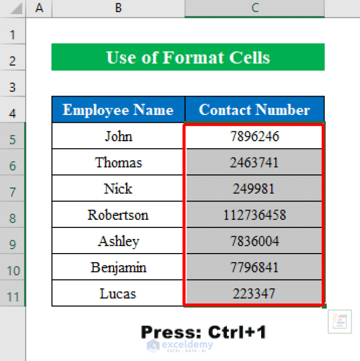Viewport: 360px width, 361px height.
Task: Select row 9 header
Action: click(13, 241)
